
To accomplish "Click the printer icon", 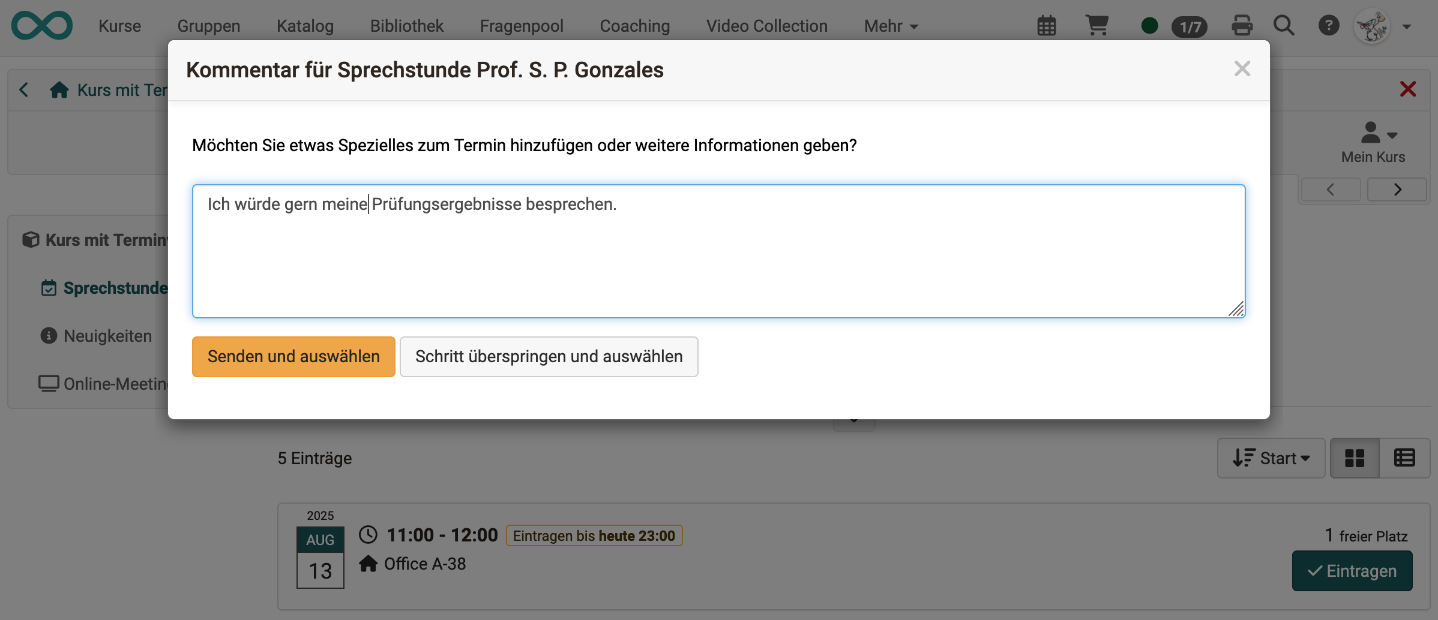I will 1242,25.
